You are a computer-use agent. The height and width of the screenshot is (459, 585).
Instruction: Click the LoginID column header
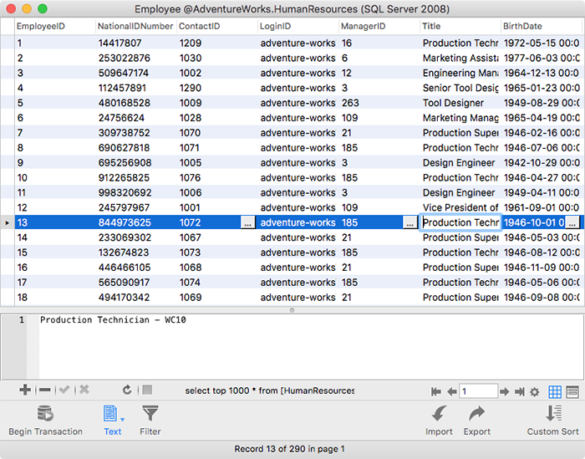click(x=298, y=26)
